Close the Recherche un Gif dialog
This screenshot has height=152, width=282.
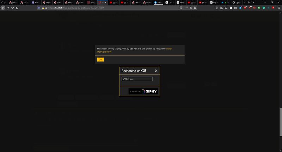tap(156, 71)
